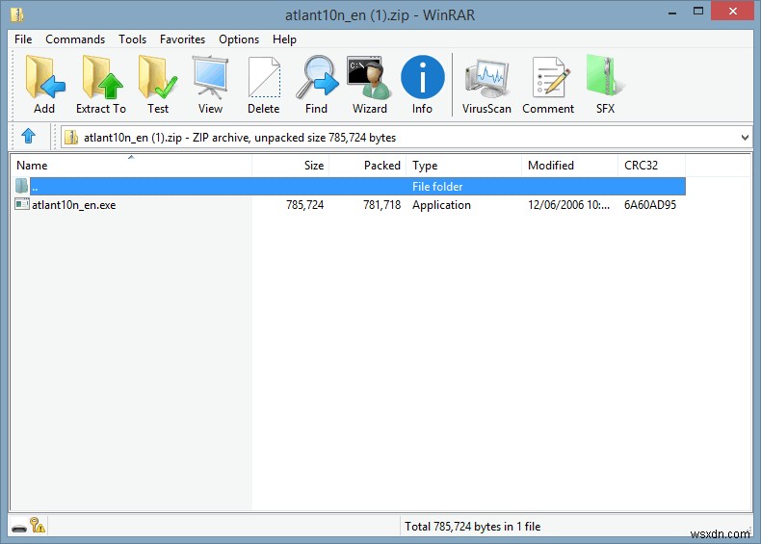Maximize the WinRAR window
This screenshot has width=761, height=544.
coord(698,12)
